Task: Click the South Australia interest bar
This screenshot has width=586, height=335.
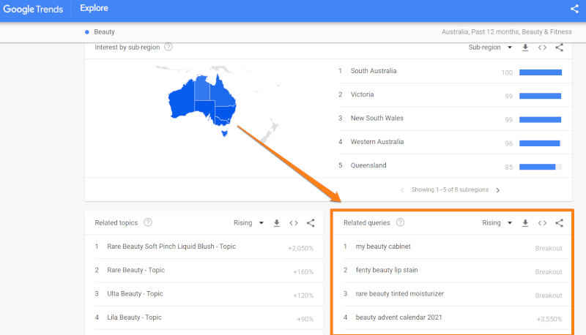Action: pos(541,72)
